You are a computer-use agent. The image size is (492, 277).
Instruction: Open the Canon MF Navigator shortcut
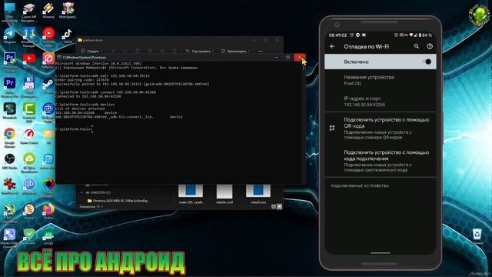coord(29,12)
